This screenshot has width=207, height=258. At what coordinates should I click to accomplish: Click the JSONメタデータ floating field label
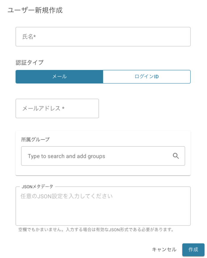click(x=37, y=187)
